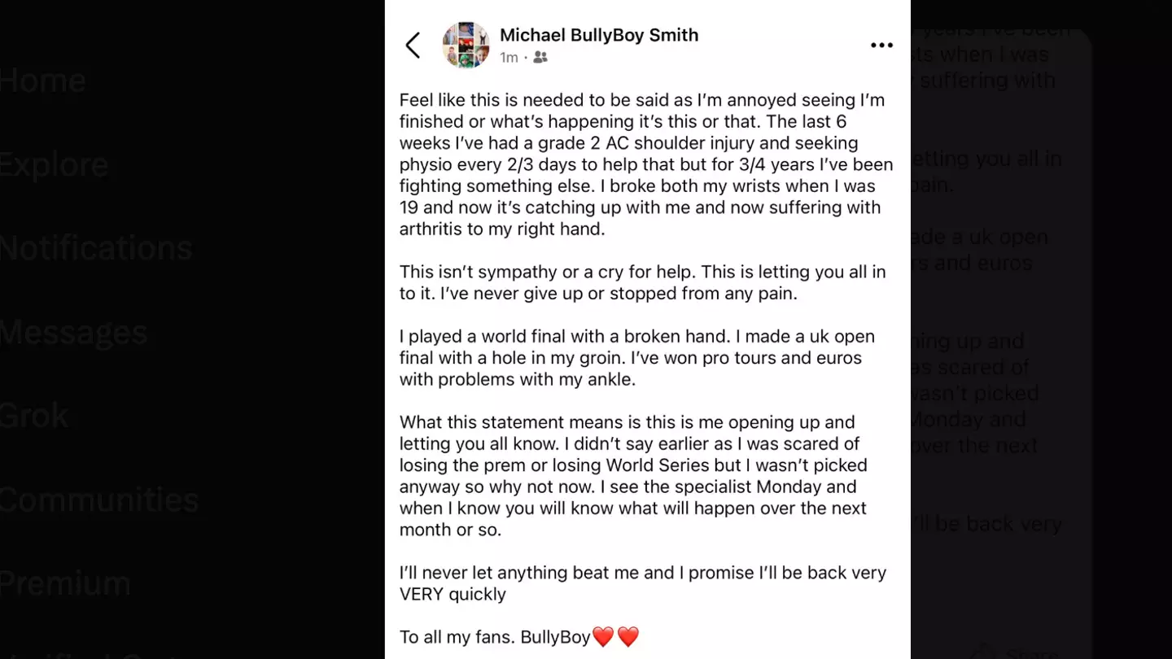The width and height of the screenshot is (1172, 659).
Task: Open Explore in the sidebar
Action: click(x=54, y=164)
